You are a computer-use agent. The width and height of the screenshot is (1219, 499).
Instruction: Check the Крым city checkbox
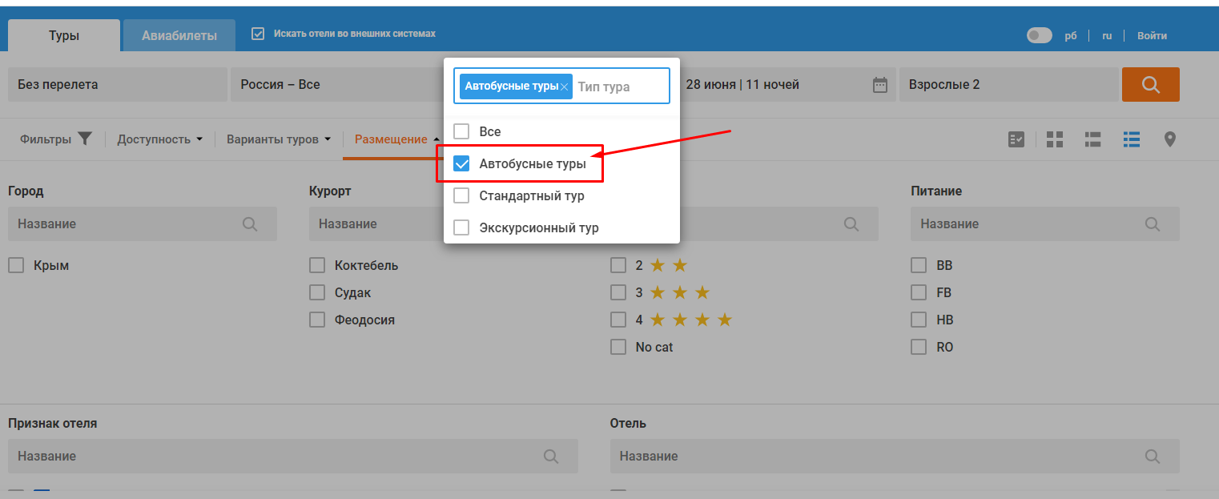[16, 265]
